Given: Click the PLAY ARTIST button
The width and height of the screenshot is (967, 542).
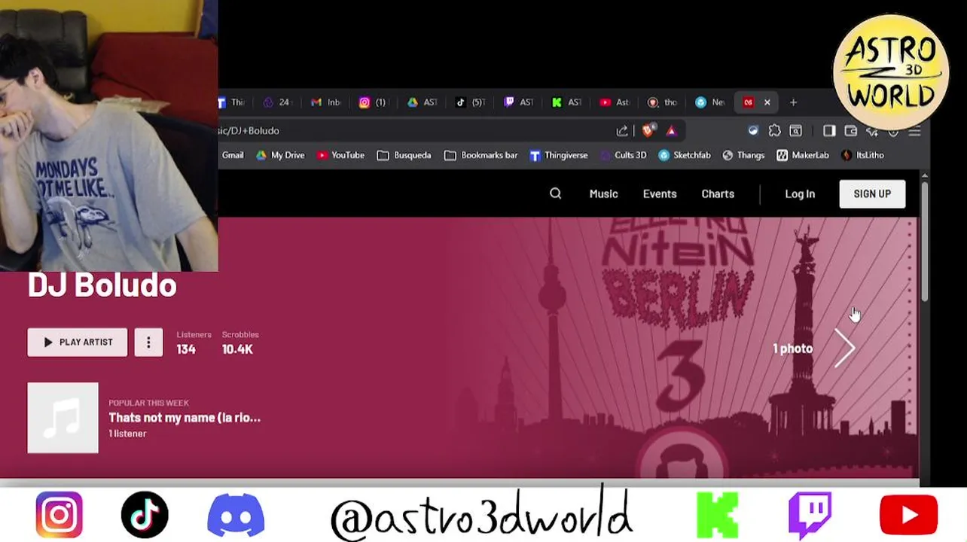Looking at the screenshot, I should pos(78,342).
